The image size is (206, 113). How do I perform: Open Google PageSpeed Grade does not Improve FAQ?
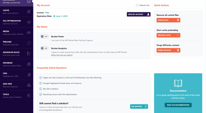tap(62, 83)
